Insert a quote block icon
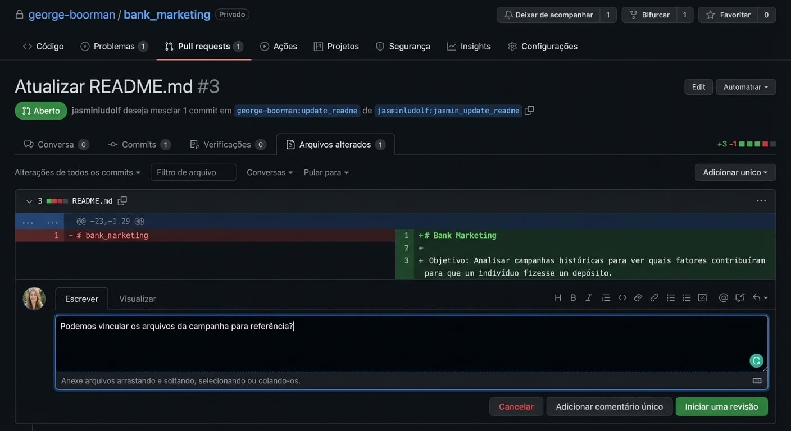 pos(606,298)
